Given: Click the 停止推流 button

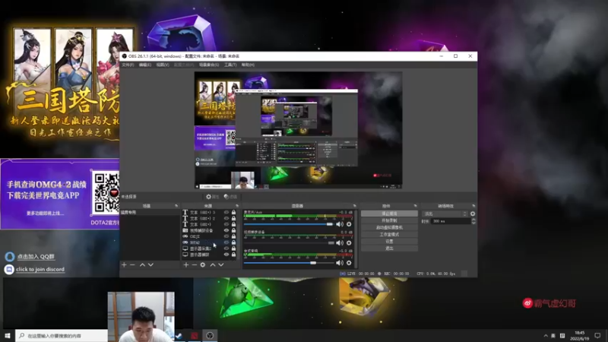Looking at the screenshot, I should pos(389,214).
